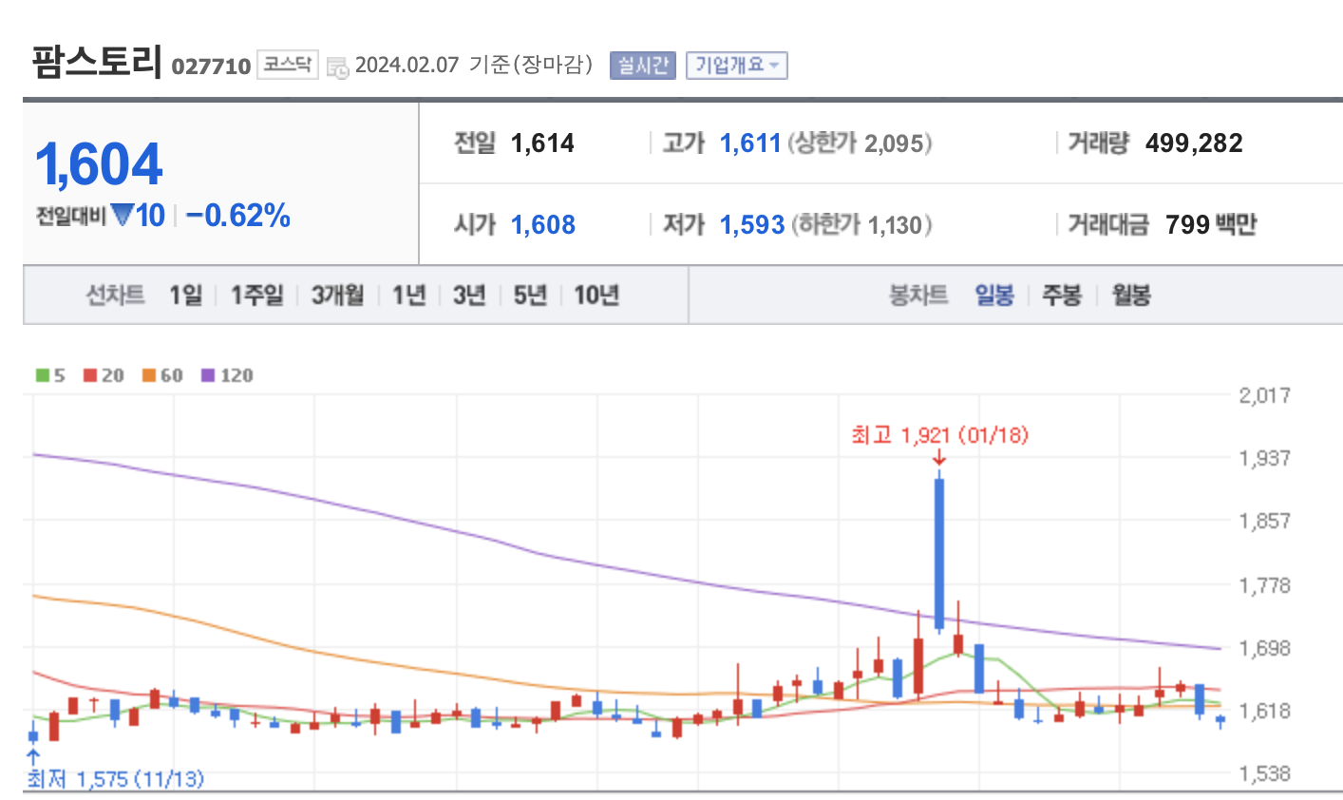Open the 기업개요 dropdown
The height and width of the screenshot is (800, 1343).
coord(736,65)
